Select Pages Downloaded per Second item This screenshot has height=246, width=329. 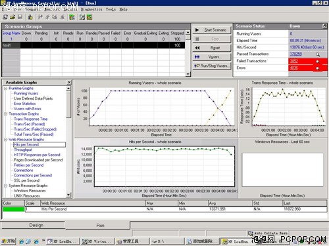(38, 160)
